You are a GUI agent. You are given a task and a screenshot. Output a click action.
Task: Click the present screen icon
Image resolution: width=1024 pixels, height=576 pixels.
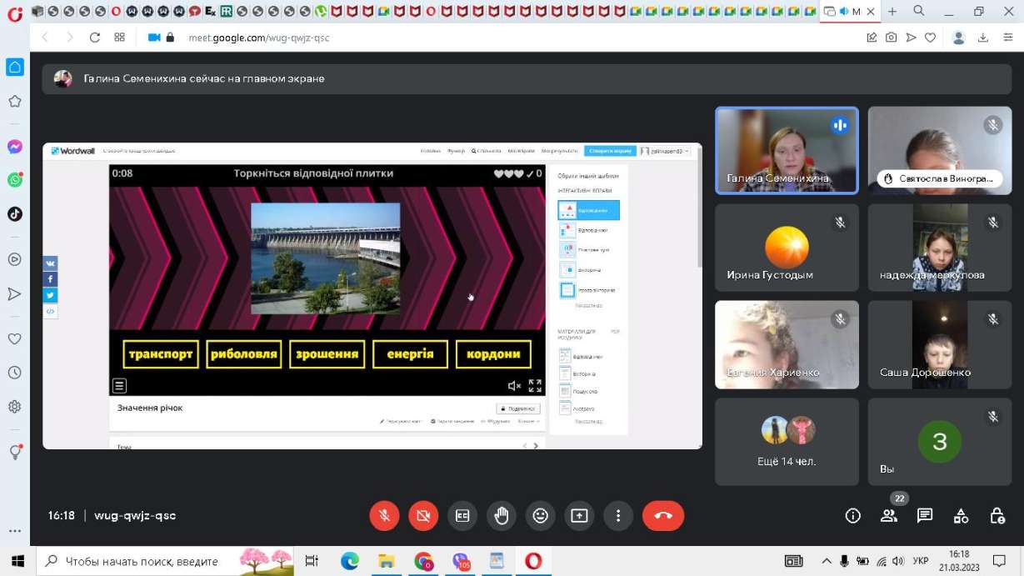[579, 516]
